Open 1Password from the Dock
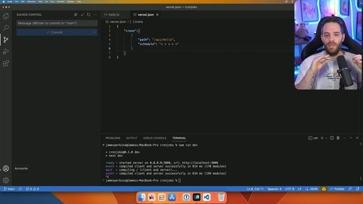Viewport: 363px width, 204px height. 187,197
